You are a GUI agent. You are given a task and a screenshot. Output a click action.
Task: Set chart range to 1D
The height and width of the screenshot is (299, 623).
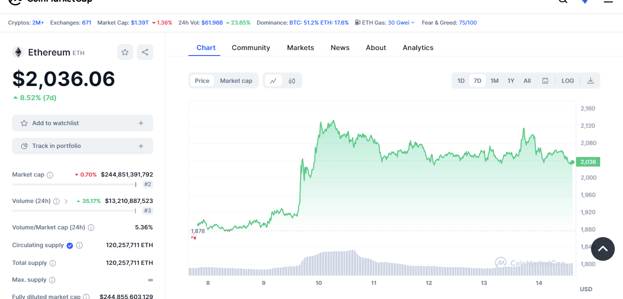pos(461,81)
